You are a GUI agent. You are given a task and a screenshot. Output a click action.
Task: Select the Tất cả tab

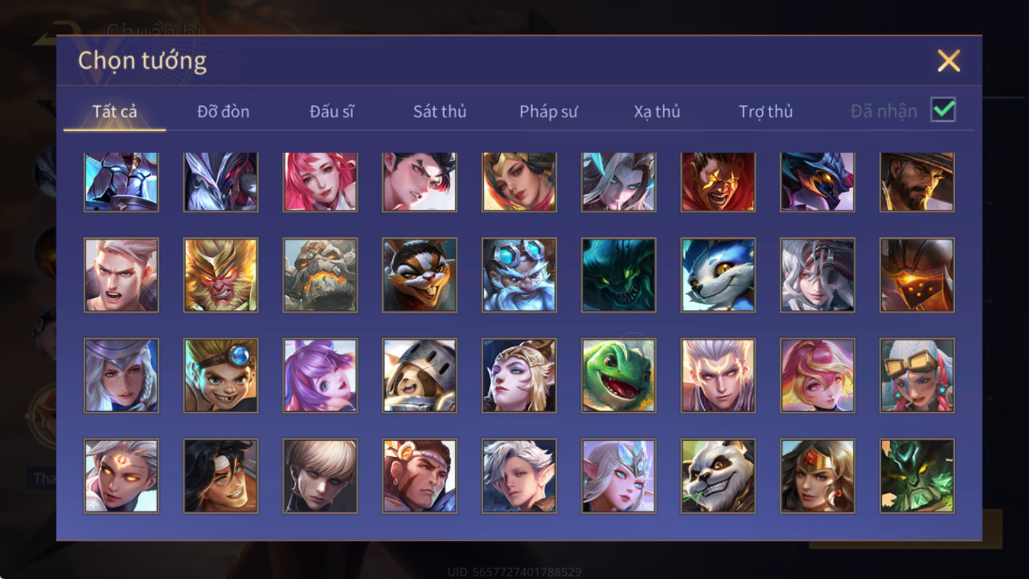click(x=114, y=111)
